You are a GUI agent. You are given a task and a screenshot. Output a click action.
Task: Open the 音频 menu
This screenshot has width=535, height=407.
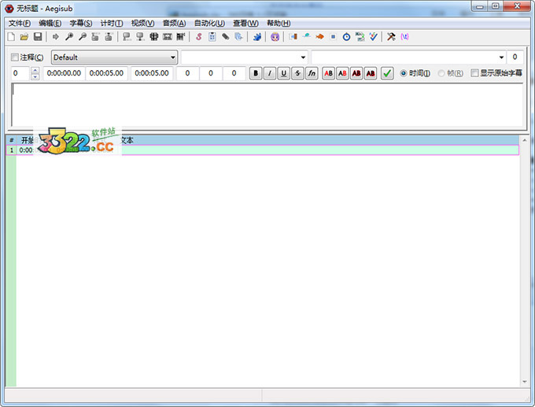click(x=175, y=23)
